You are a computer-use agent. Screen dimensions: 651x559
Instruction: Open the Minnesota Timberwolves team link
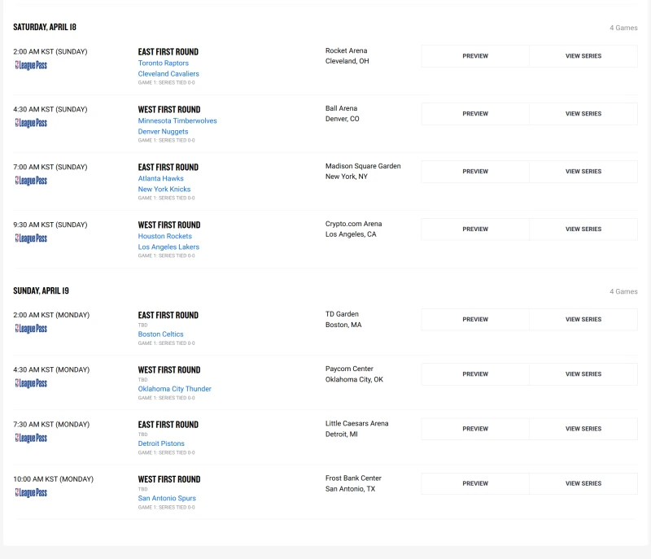click(177, 120)
